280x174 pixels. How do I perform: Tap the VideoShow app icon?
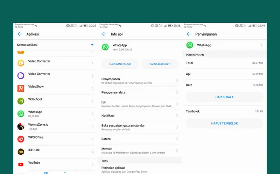(x=21, y=88)
